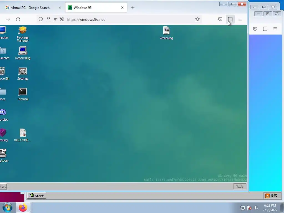Reload the Windows 96 page
This screenshot has height=213, width=284.
(x=18, y=19)
